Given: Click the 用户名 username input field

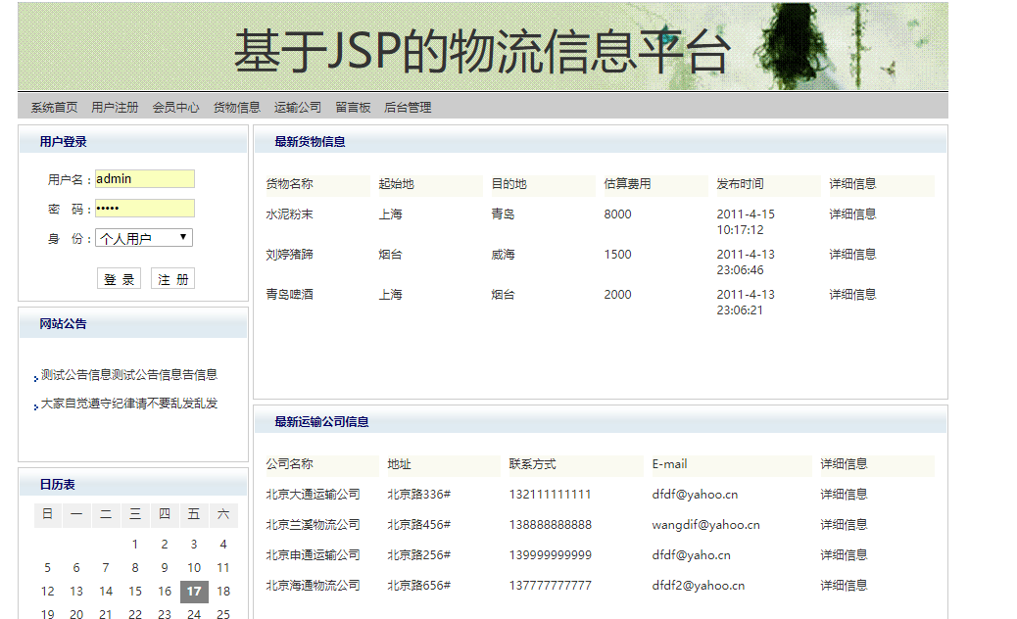Looking at the screenshot, I should [145, 178].
